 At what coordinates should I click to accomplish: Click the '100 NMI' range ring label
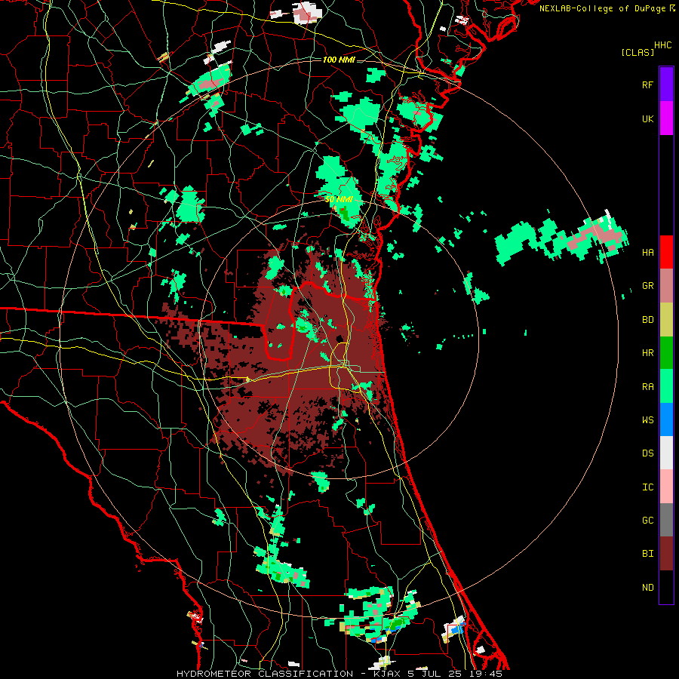339,60
